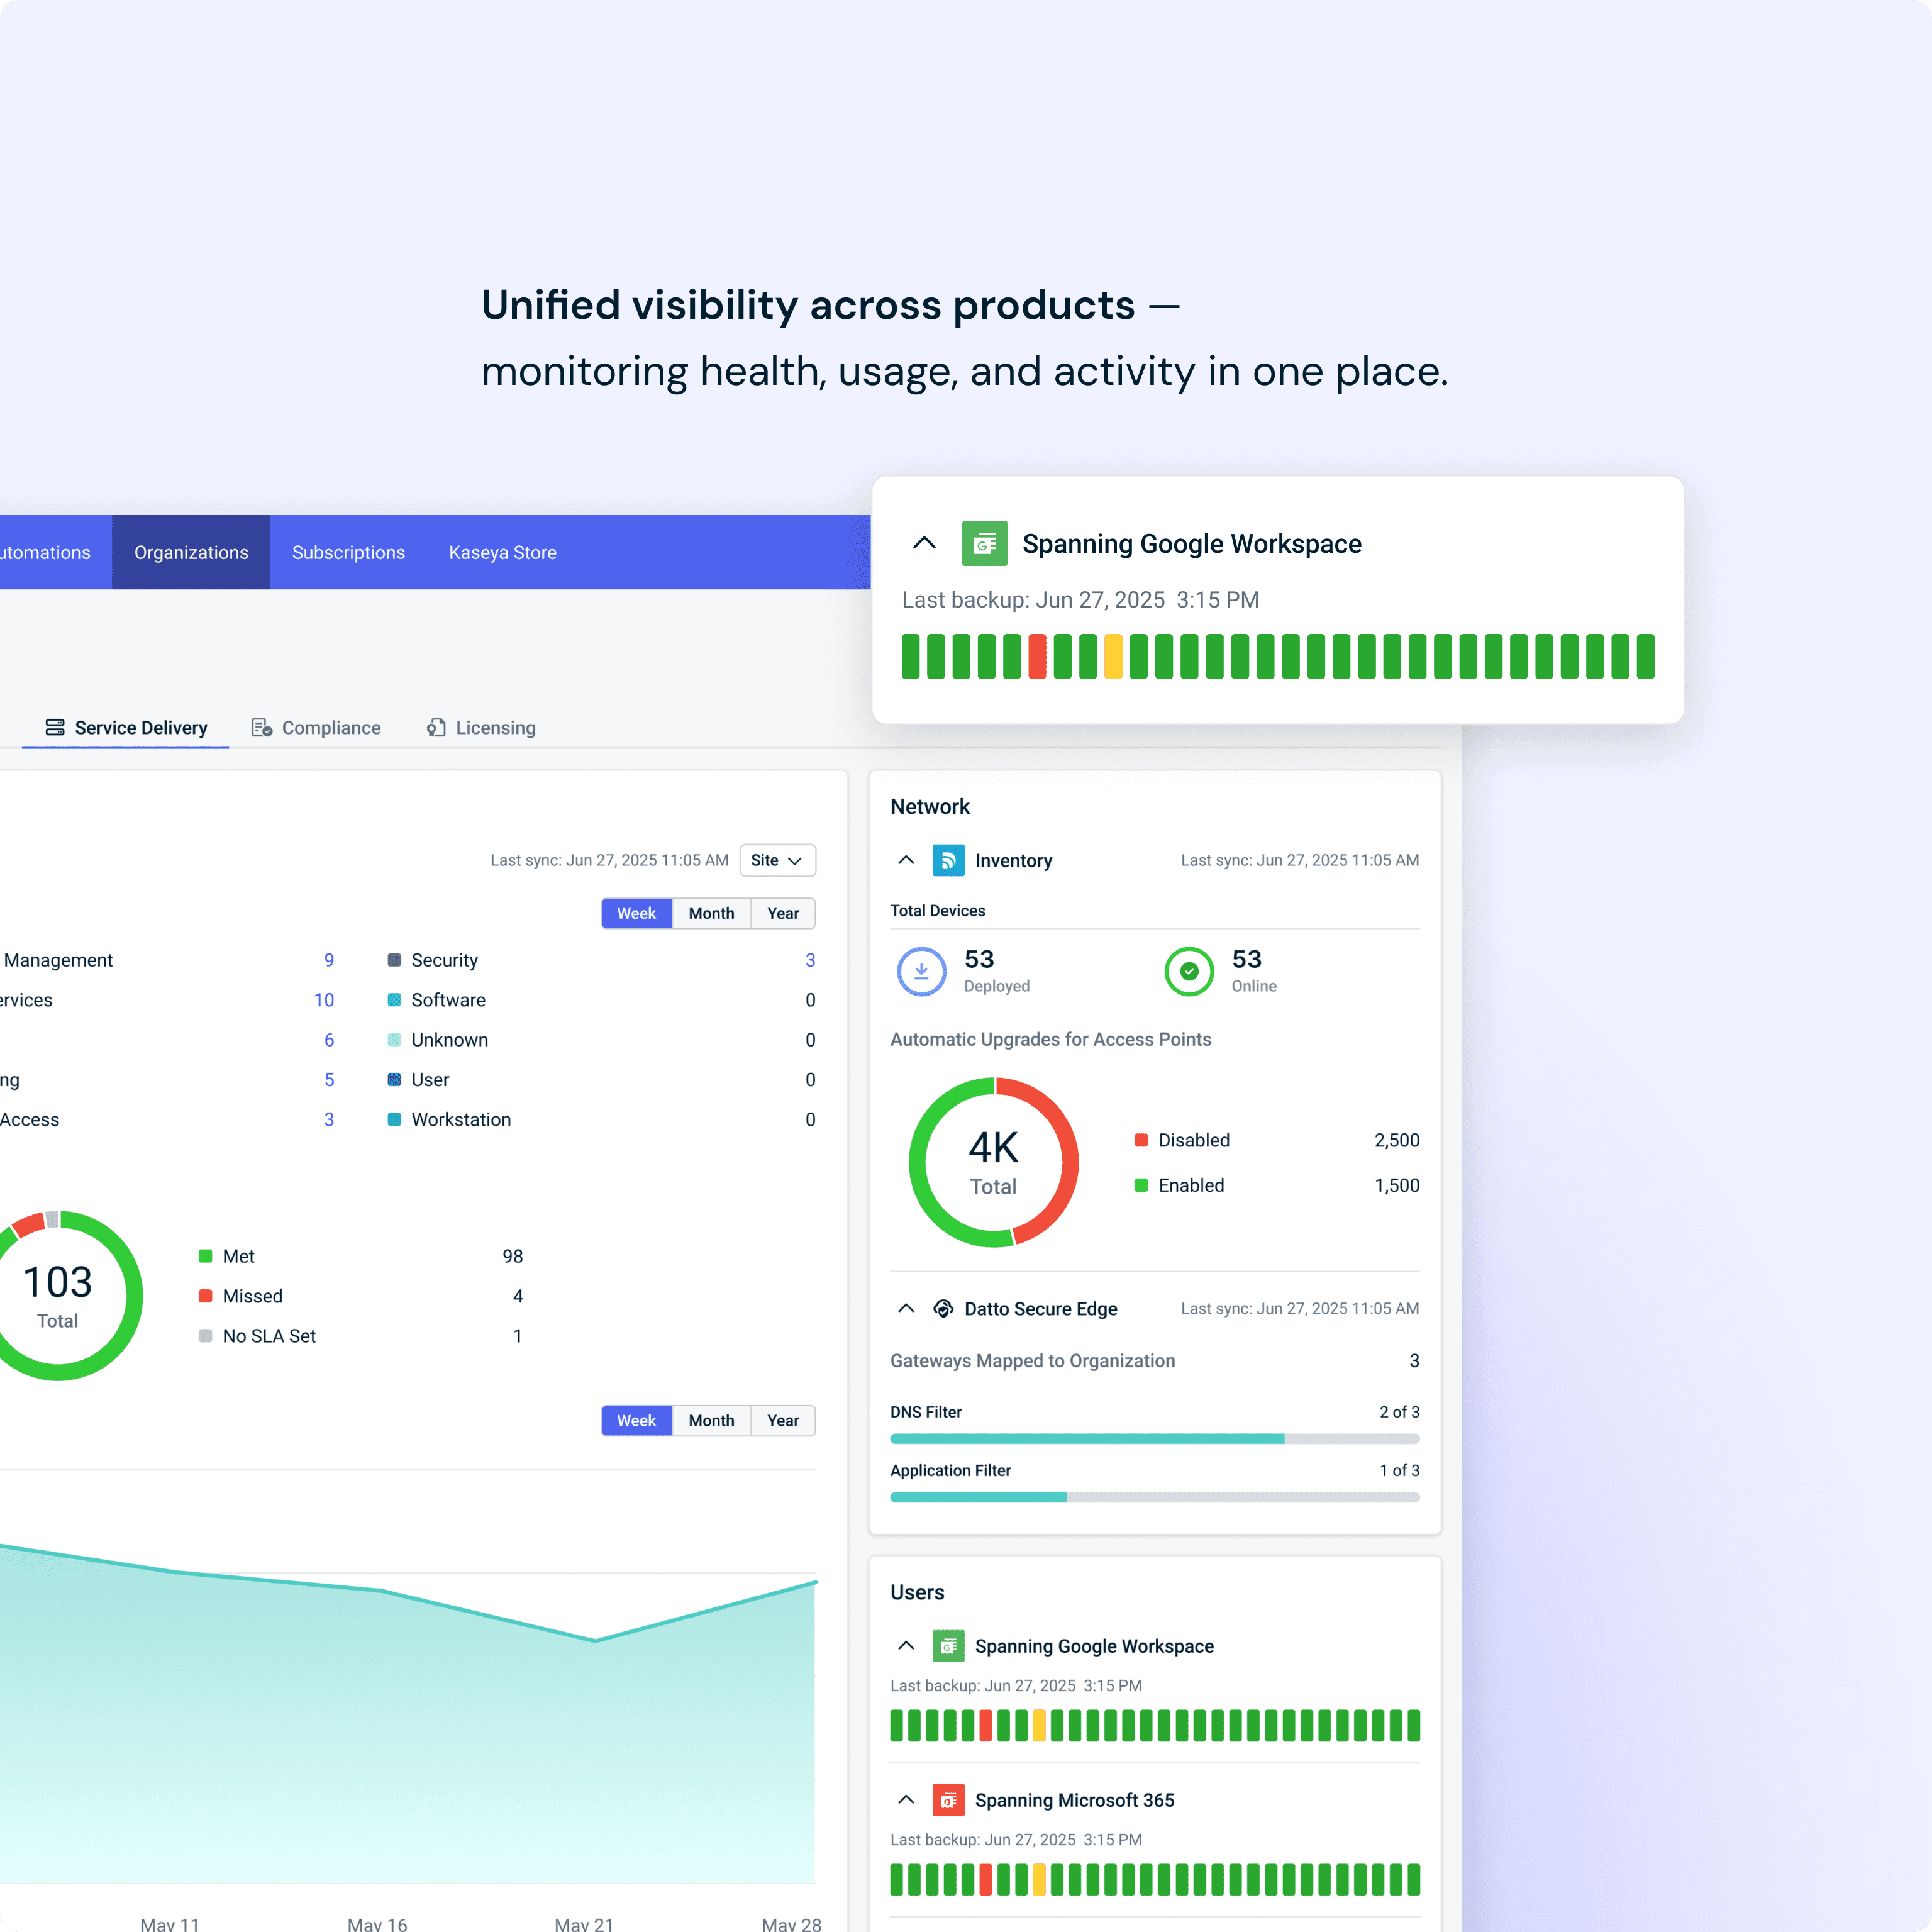Click the Spanning Google Workspace icon in popup card
The height and width of the screenshot is (1932, 1932).
[984, 544]
